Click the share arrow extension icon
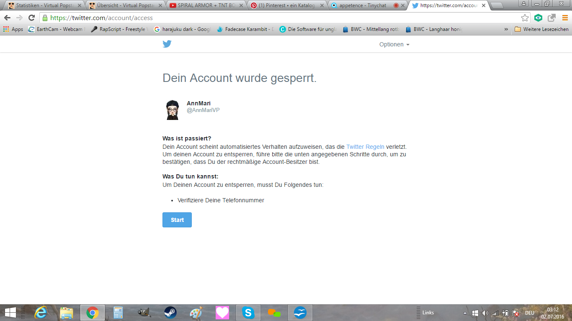 click(551, 18)
